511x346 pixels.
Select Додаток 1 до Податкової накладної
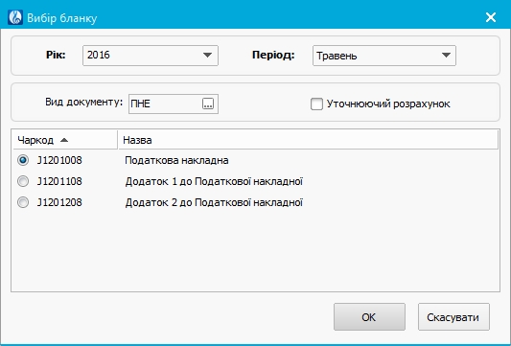pos(214,181)
